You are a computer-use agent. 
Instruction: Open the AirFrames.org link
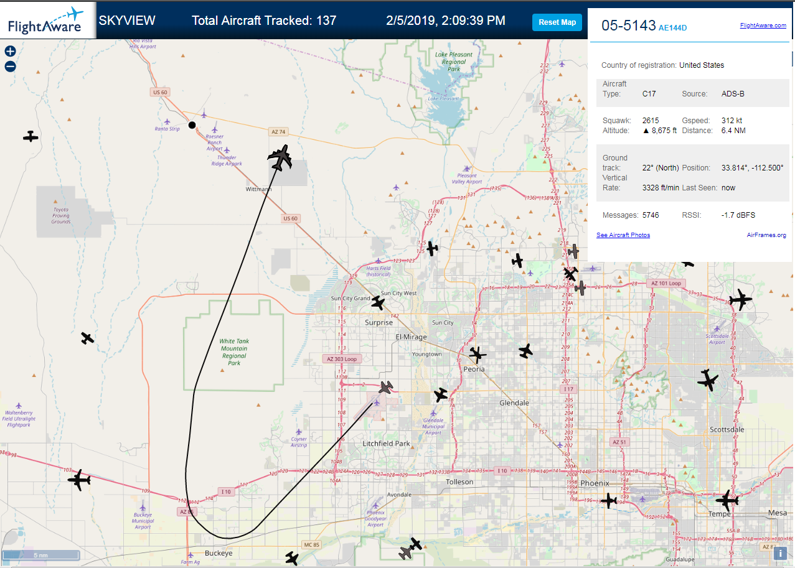click(x=766, y=235)
